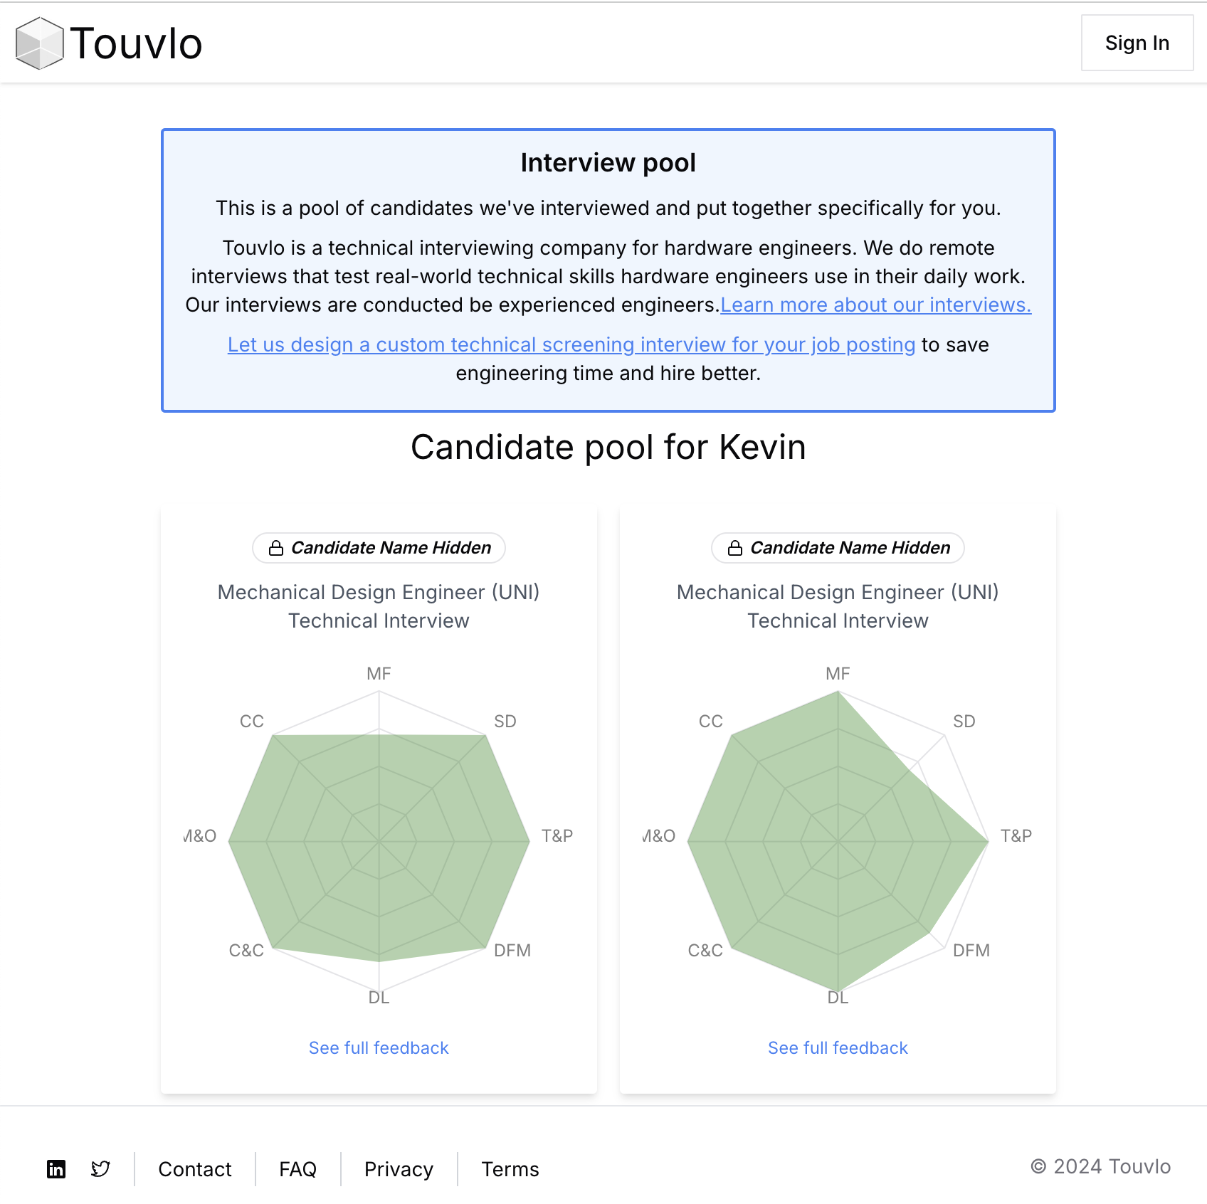This screenshot has width=1207, height=1204.
Task: Click first candidate's green radar chart
Action: (x=379, y=843)
